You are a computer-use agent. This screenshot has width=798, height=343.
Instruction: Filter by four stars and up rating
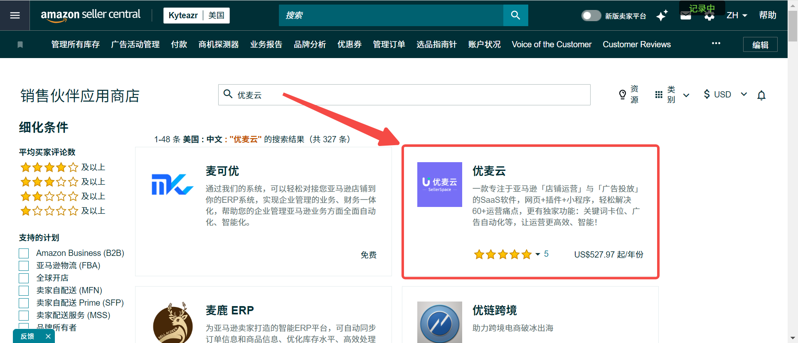pyautogui.click(x=62, y=167)
